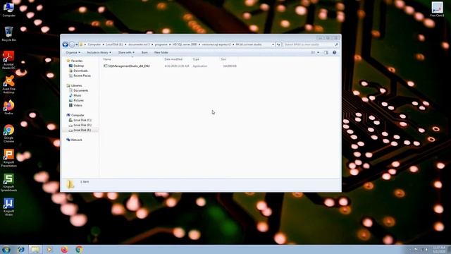The image size is (451, 254).
Task: Open Avast Free Antivirus desktop icon
Action: coord(8,85)
